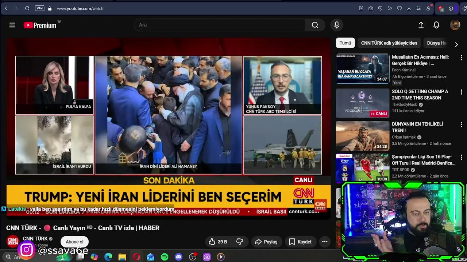Open DÜNYANIN EN TEHLİKELİ TRENİ thumbnail
This screenshot has width=467, height=262.
tap(362, 136)
